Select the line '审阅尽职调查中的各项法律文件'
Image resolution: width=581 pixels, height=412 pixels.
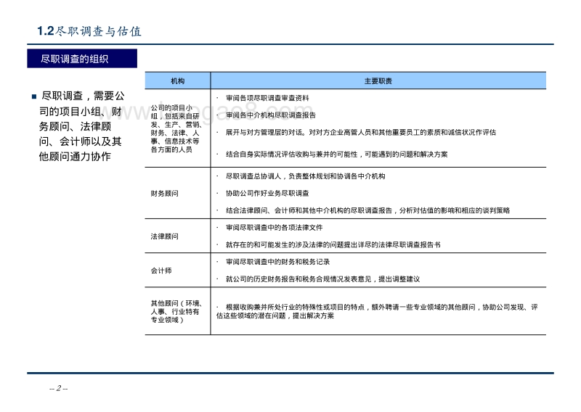pos(275,227)
